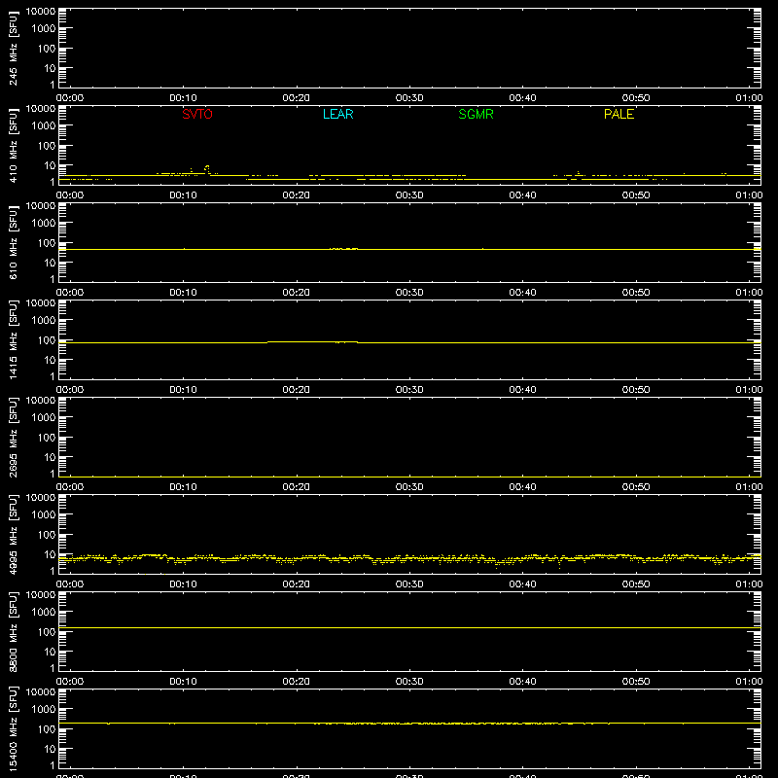778x778 pixels.
Task: Click the cyan LEAR station label
Action: [x=337, y=114]
